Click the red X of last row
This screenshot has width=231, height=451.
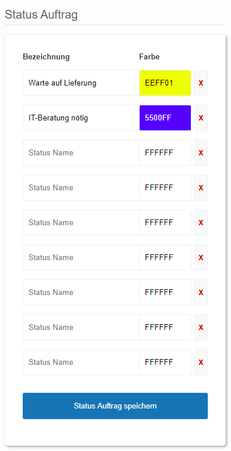click(201, 362)
